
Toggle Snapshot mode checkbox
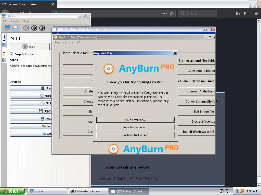[x=12, y=54]
